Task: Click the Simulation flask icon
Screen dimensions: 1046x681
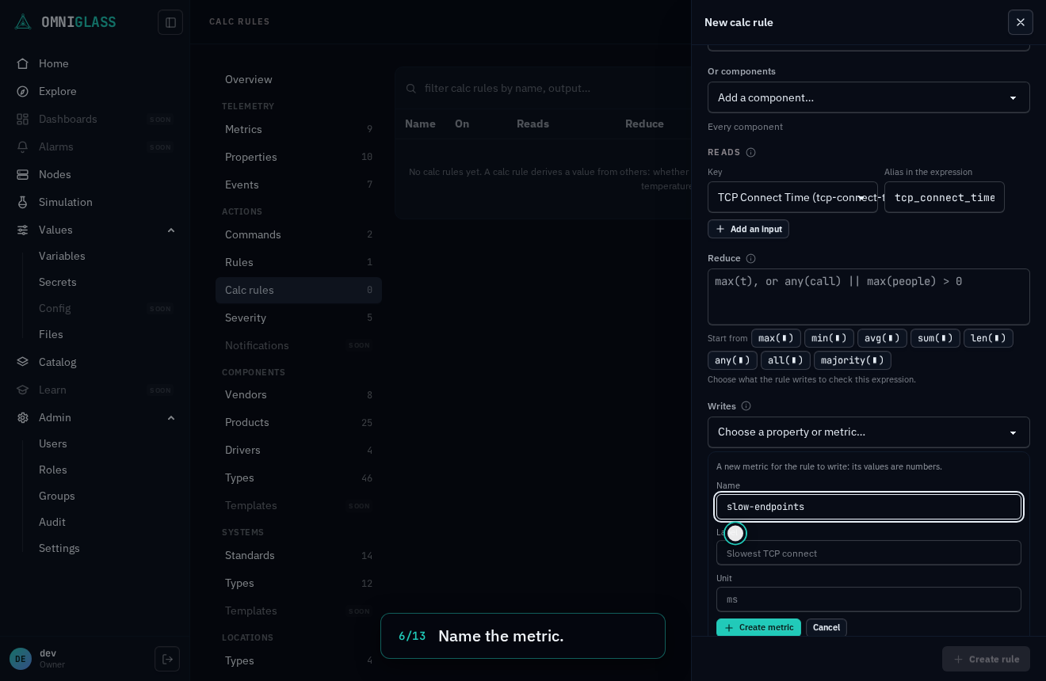Action: (23, 202)
